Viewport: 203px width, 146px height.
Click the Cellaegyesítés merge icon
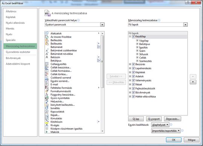(x=47, y=64)
